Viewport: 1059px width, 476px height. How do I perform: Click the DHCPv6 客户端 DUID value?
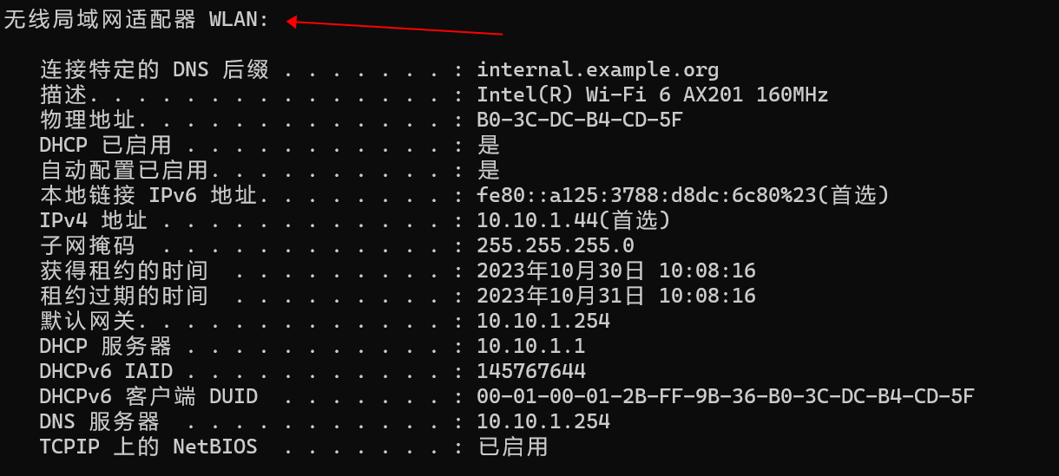point(725,397)
